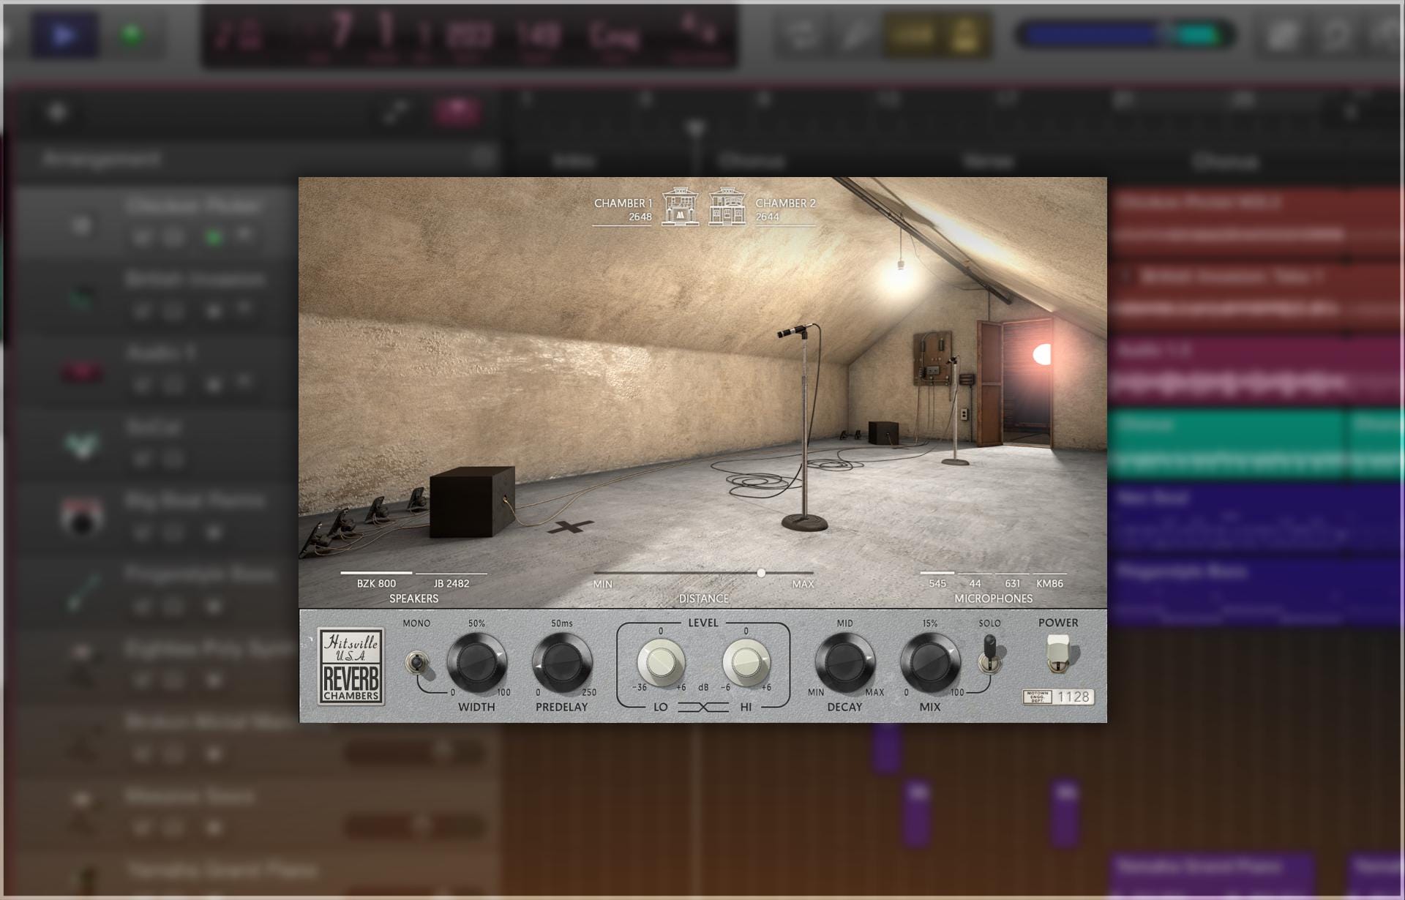Adjust the Distance slider handle
1405x900 pixels.
click(761, 573)
